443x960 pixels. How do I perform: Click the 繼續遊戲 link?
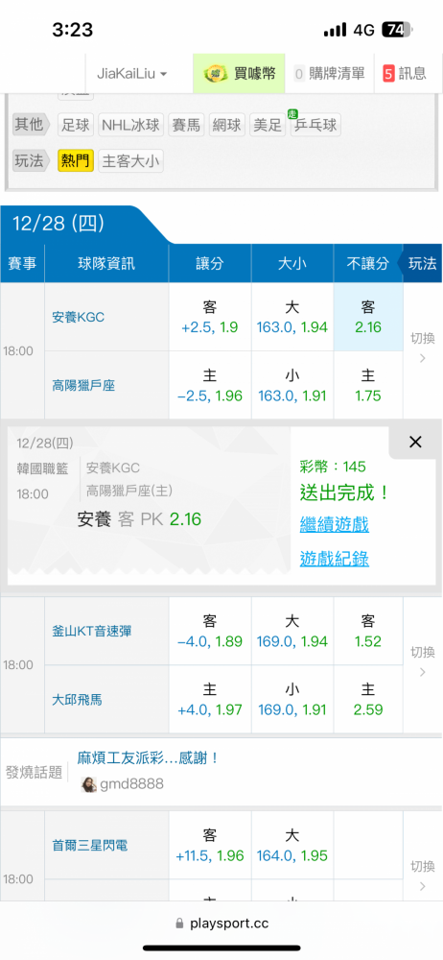tap(334, 525)
